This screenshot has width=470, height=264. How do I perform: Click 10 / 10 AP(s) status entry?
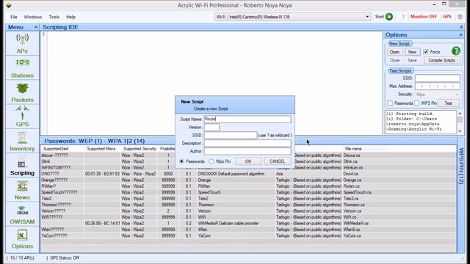[x=22, y=257]
